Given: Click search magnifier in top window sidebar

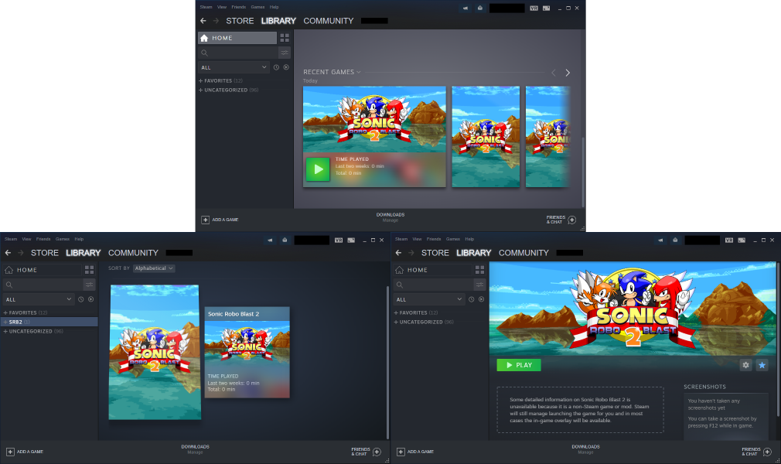Looking at the screenshot, I should pyautogui.click(x=204, y=53).
